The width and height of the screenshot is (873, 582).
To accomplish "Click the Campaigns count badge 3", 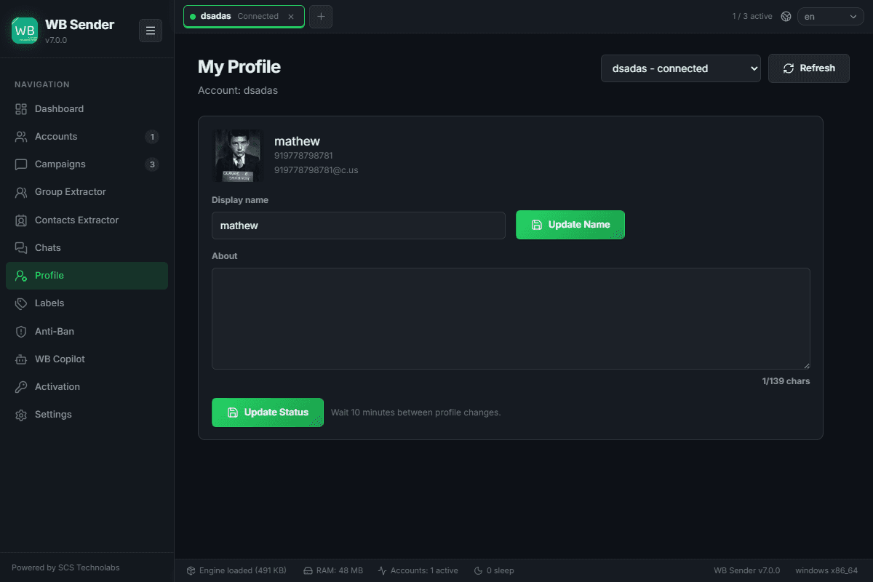I will (151, 164).
